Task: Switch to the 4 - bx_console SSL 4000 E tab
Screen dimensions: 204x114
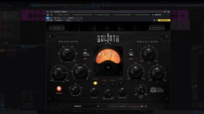Action: (122, 15)
